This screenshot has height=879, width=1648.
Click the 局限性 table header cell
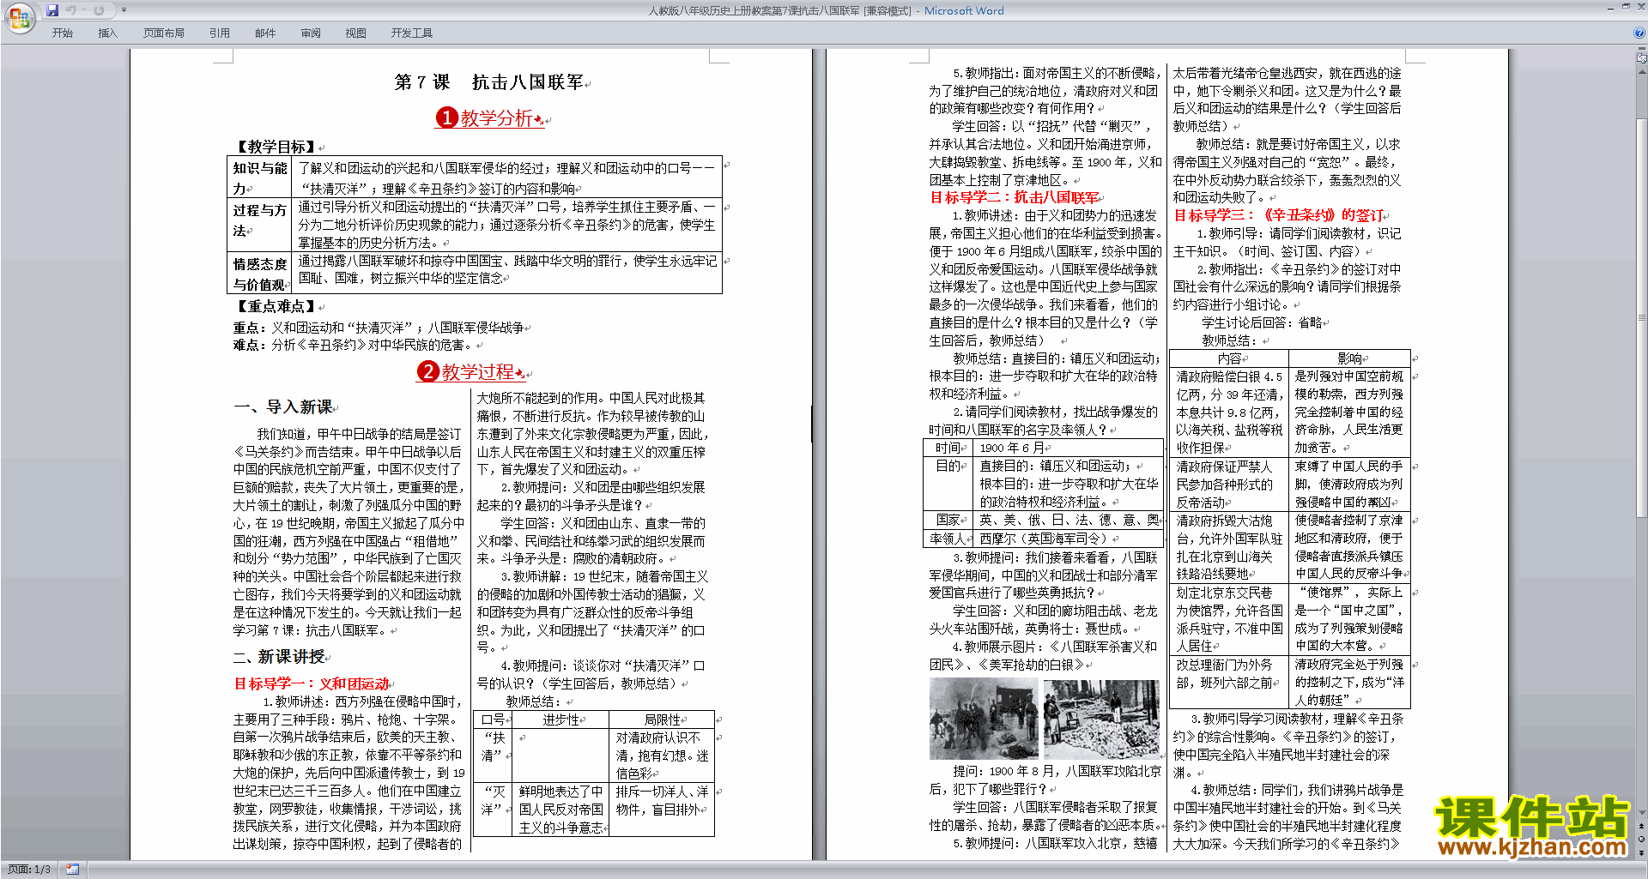coord(662,719)
